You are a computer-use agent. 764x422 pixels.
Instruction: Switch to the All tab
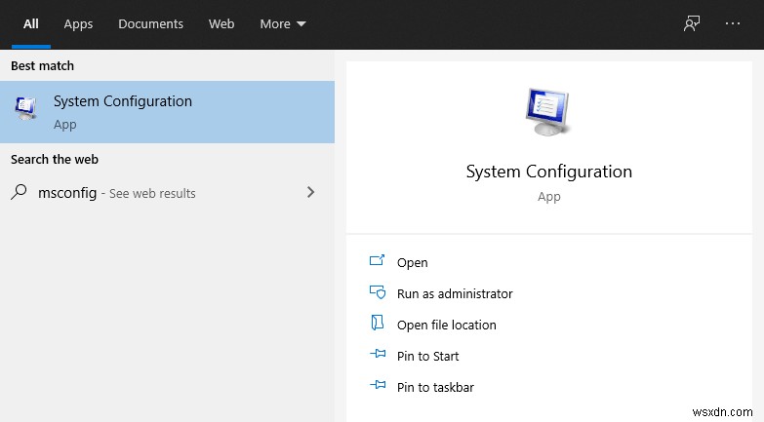click(31, 23)
